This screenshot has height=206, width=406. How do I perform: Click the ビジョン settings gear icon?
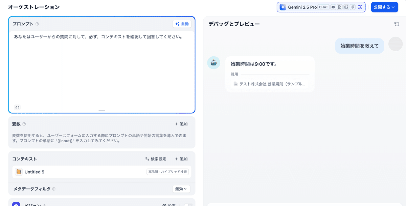point(165,205)
